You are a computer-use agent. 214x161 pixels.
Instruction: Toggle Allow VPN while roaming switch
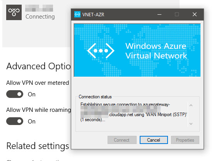pyautogui.click(x=15, y=121)
